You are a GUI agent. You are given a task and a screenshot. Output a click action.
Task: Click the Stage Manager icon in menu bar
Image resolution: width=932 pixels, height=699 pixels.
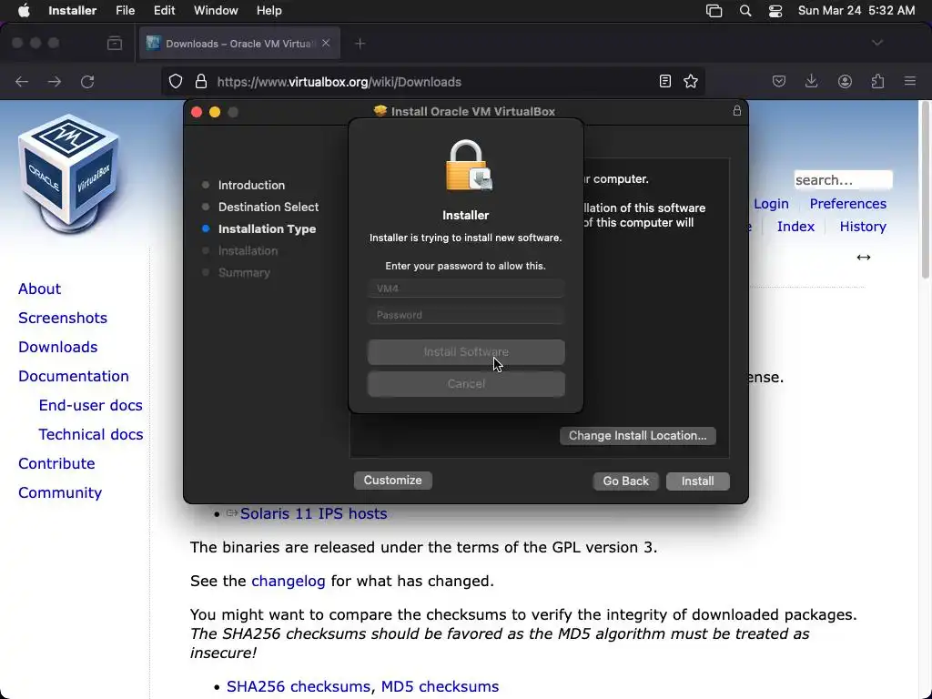tap(714, 11)
